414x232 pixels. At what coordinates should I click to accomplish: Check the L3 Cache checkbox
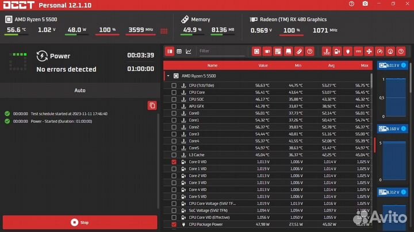click(x=174, y=155)
